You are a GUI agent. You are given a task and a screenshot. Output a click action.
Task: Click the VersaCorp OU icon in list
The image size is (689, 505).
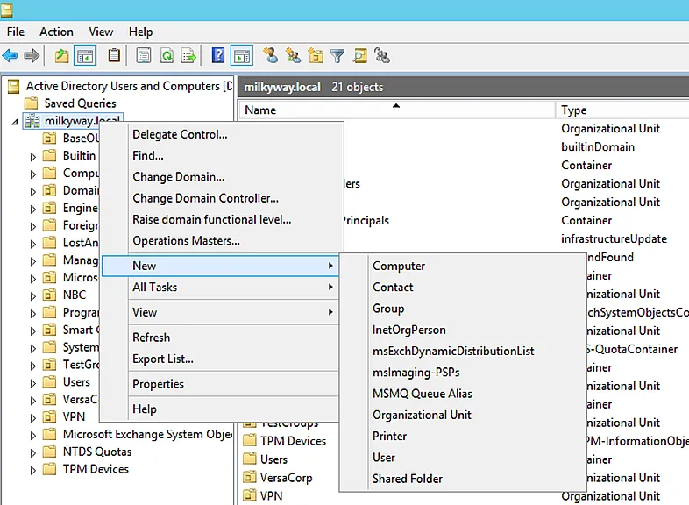(250, 477)
